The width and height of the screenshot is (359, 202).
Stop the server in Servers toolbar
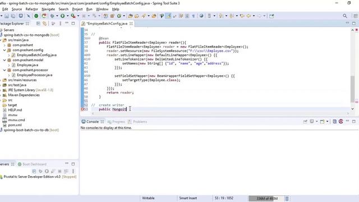pos(59,171)
